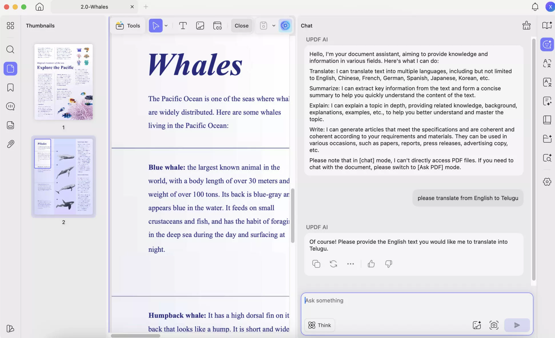
Task: Switch to the 2.0-Whales tab
Action: pyautogui.click(x=94, y=7)
